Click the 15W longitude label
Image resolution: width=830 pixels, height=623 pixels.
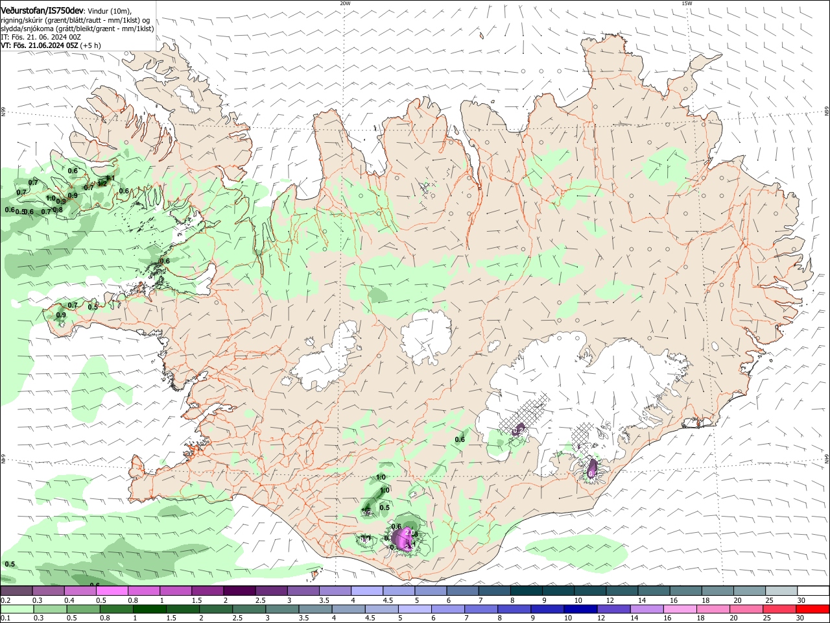687,3
